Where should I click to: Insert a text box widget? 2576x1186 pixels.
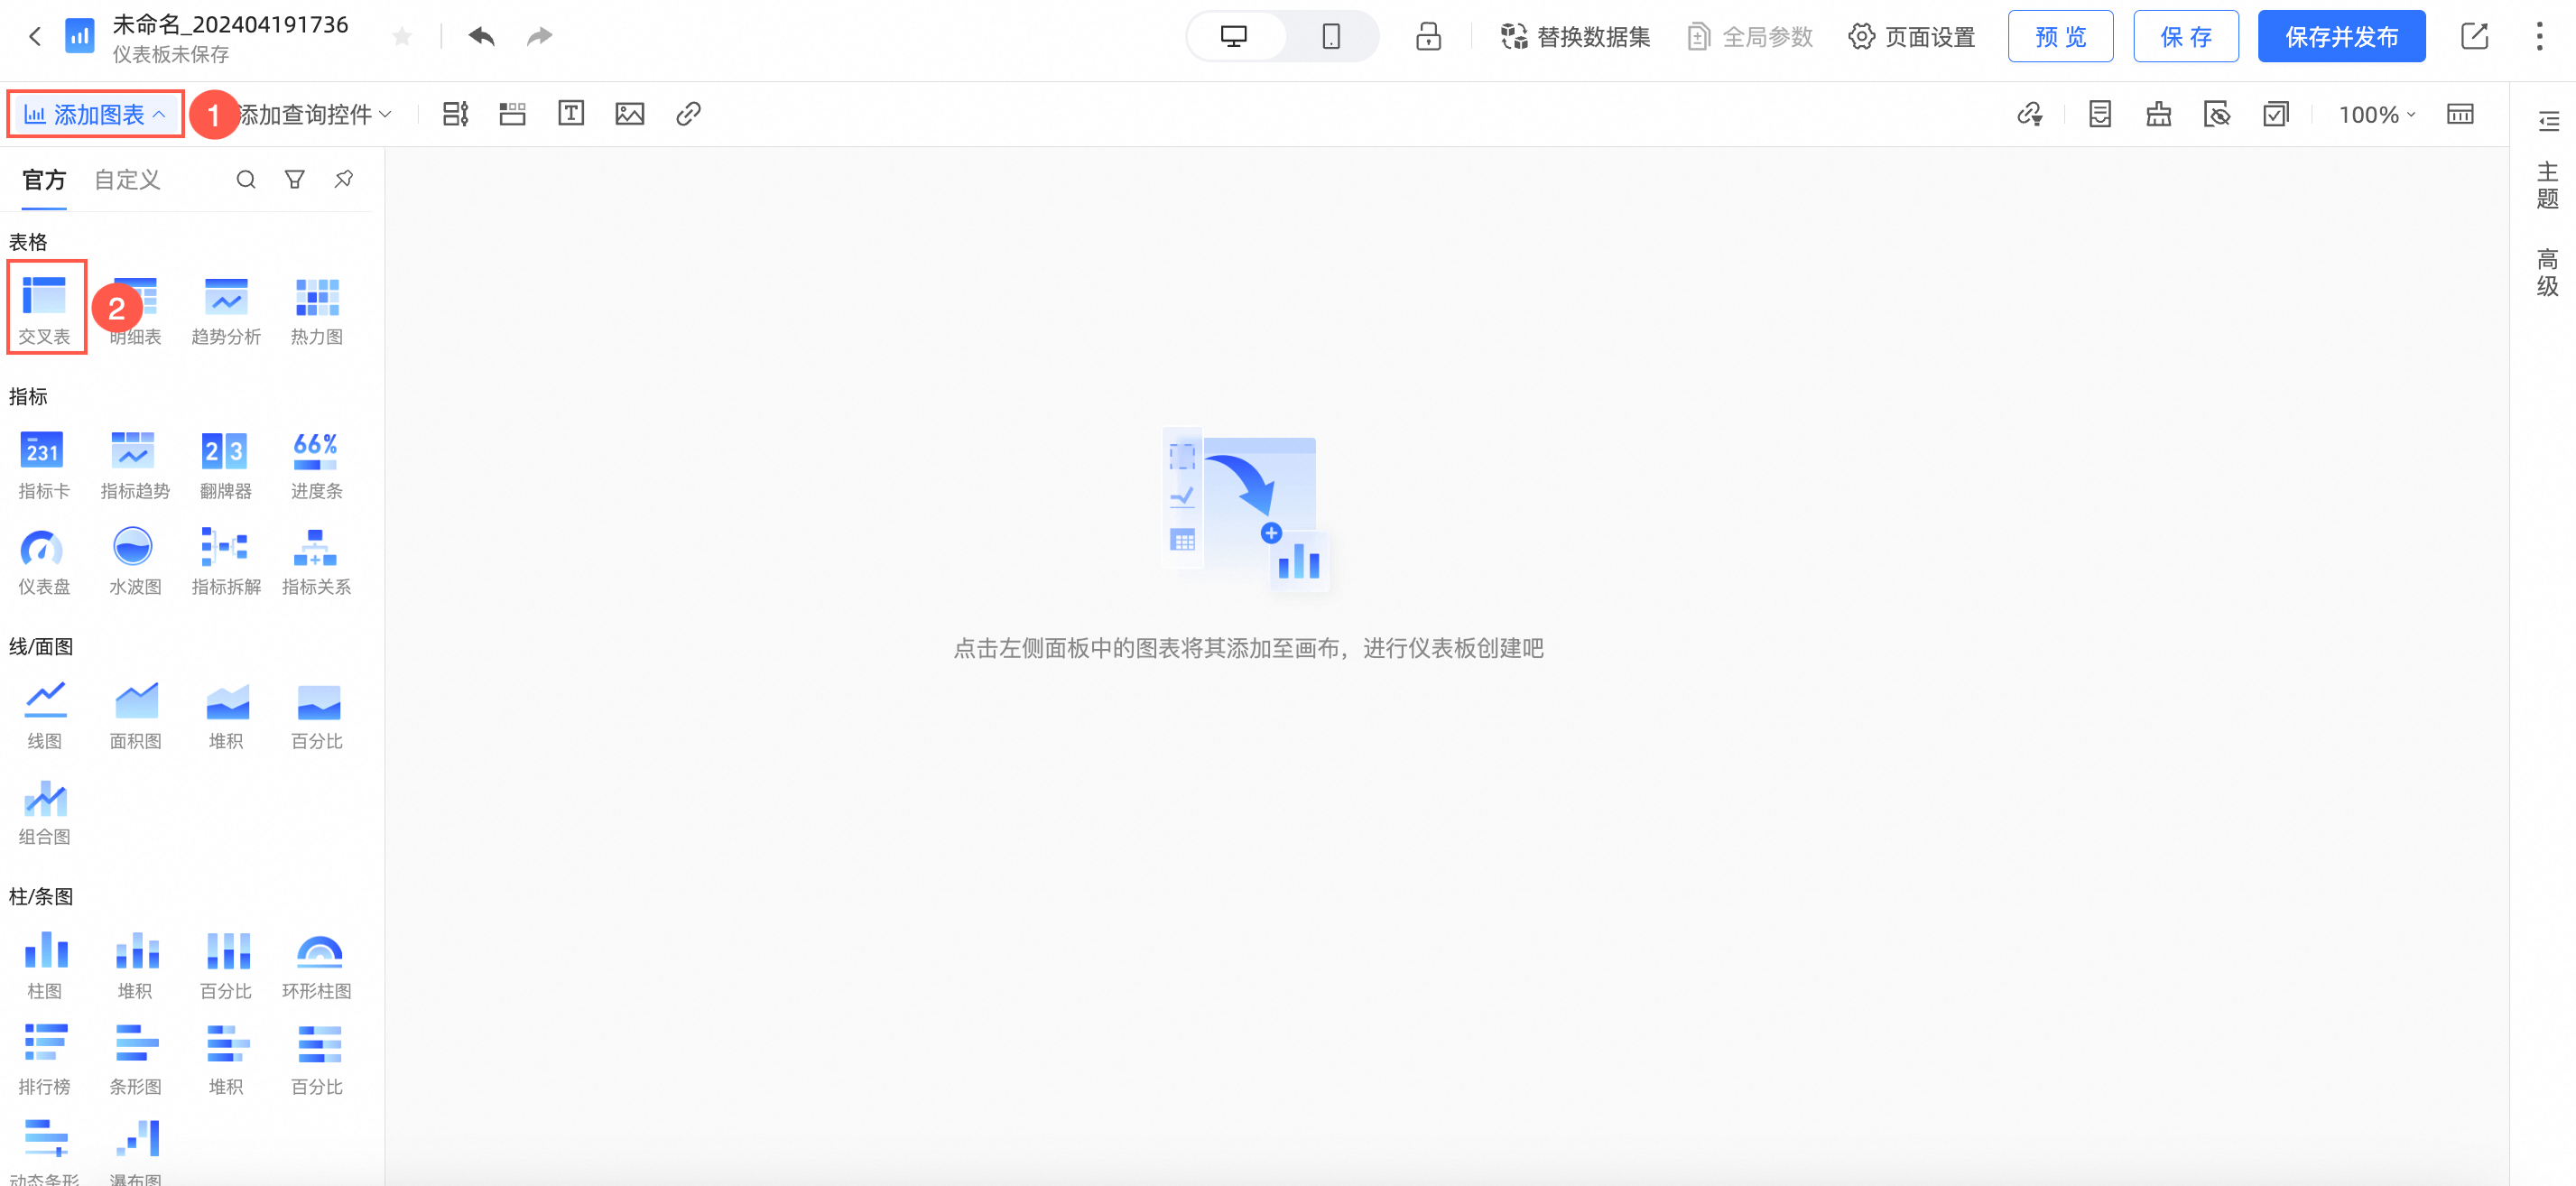click(x=570, y=114)
